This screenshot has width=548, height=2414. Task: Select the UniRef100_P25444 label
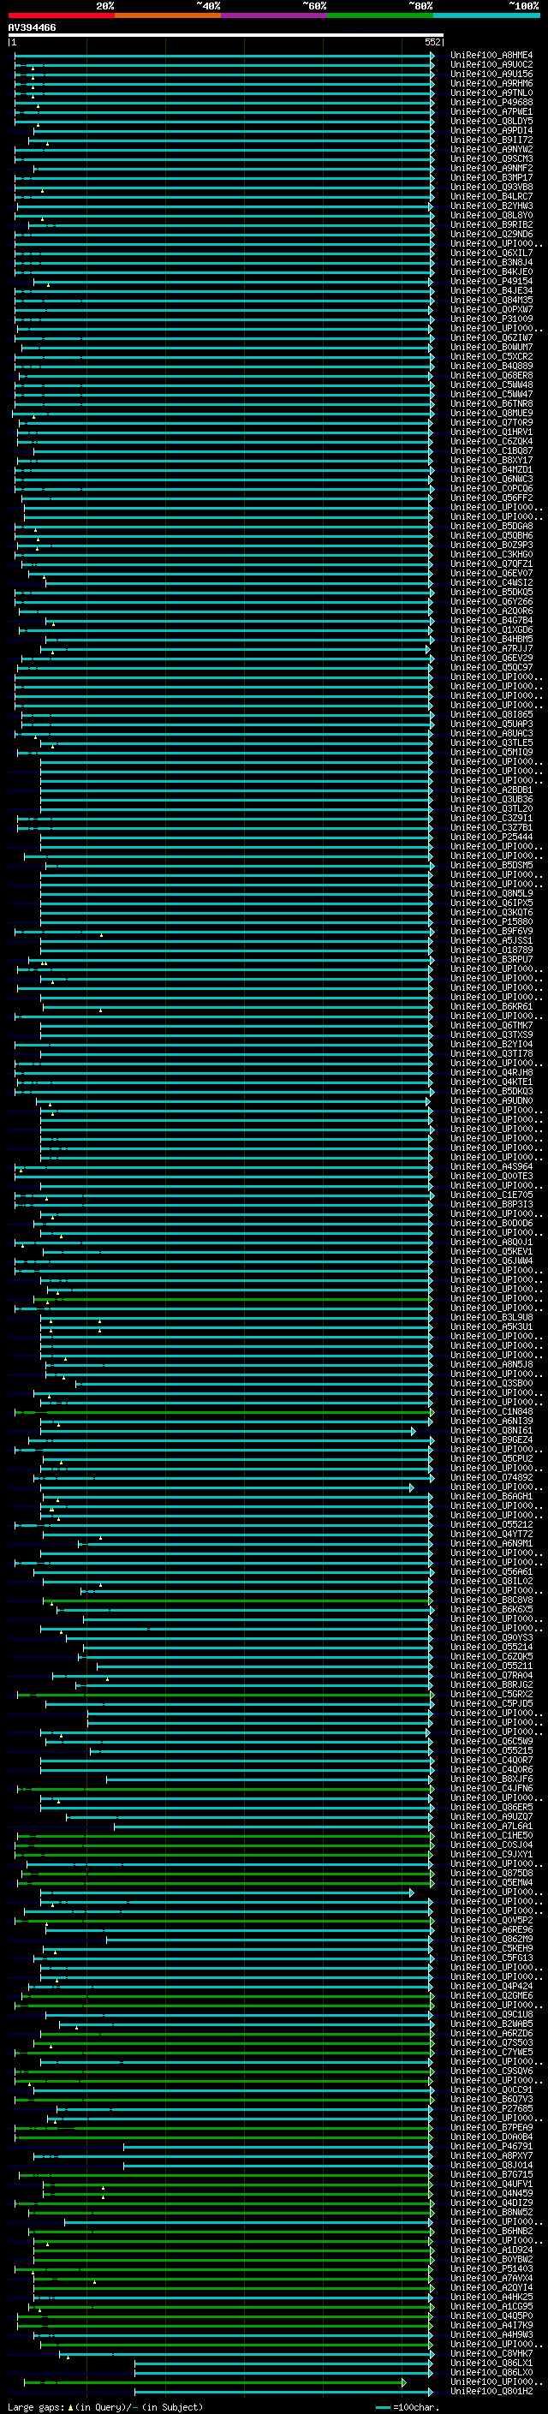click(491, 837)
